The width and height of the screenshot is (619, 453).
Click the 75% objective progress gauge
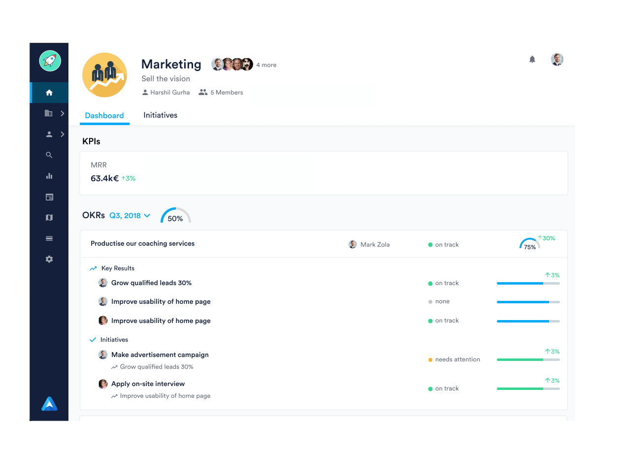[x=530, y=244]
